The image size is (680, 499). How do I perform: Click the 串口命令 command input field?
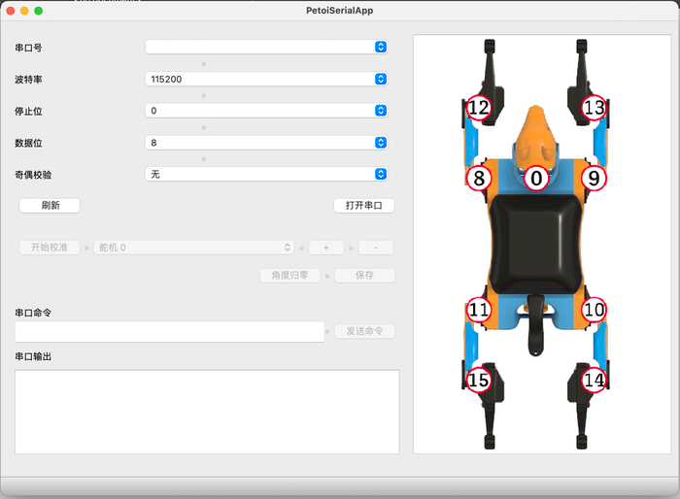(169, 332)
